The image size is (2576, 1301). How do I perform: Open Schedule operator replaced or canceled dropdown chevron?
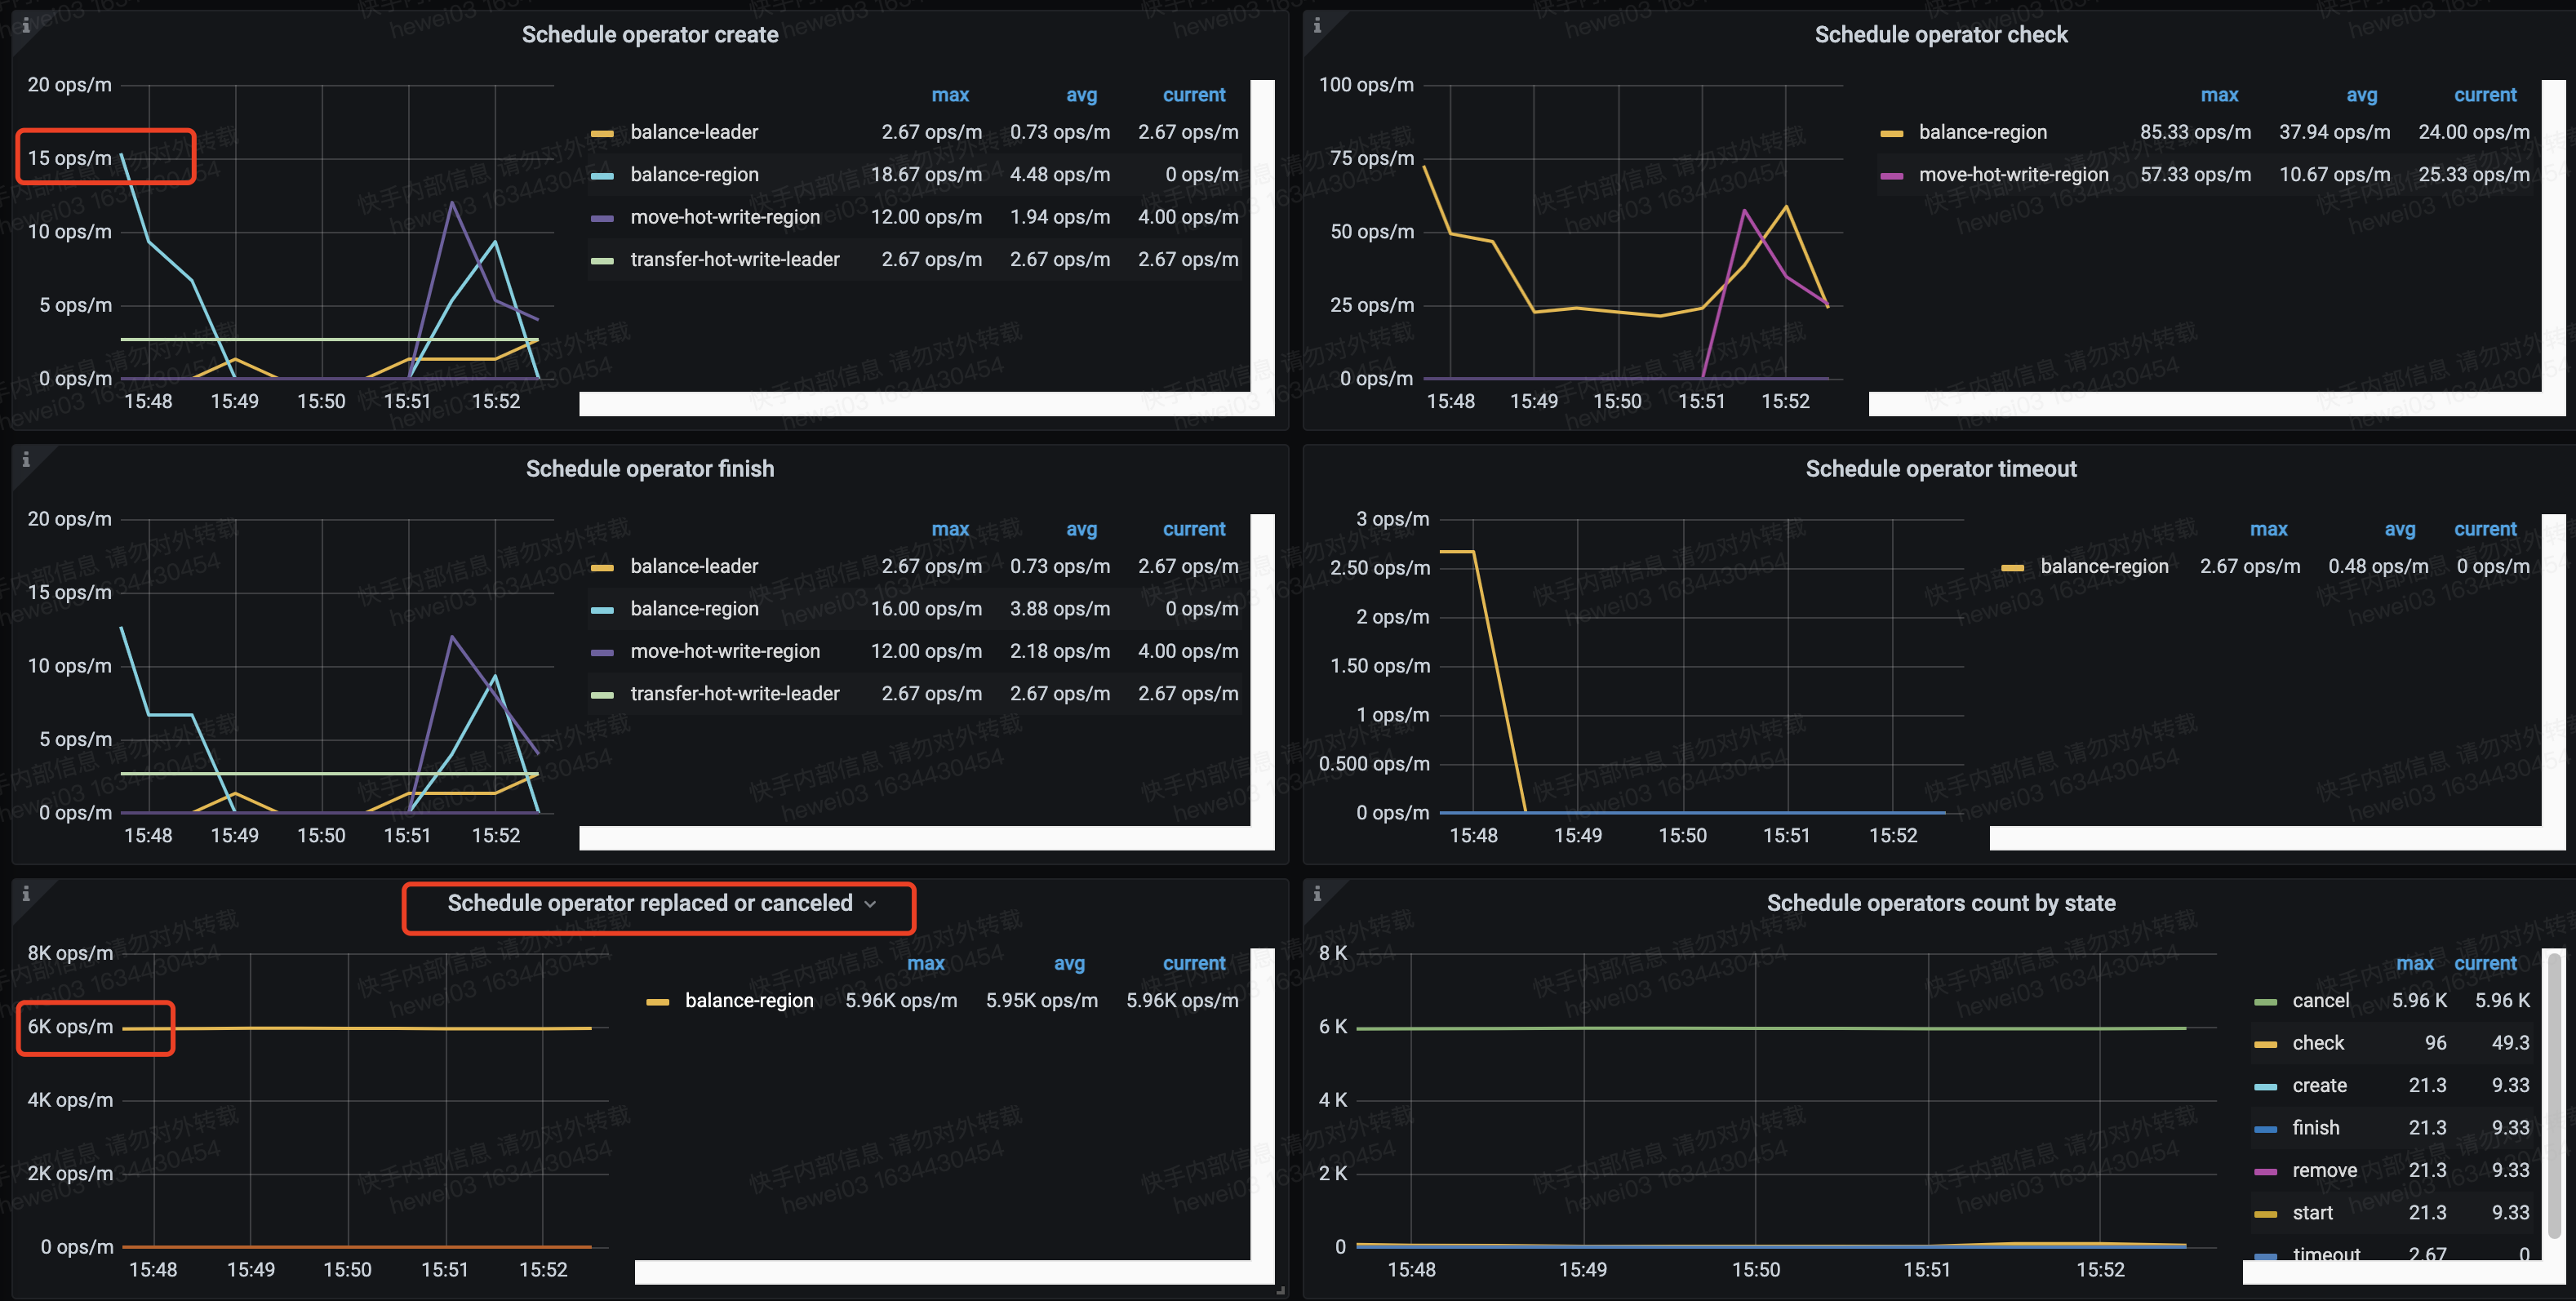(870, 904)
